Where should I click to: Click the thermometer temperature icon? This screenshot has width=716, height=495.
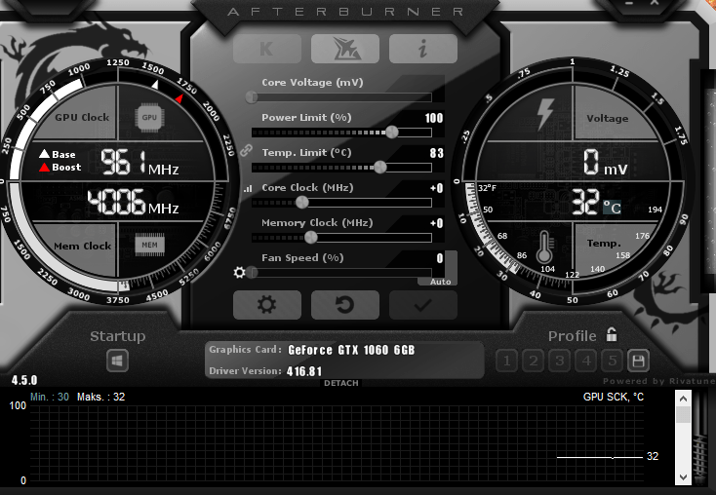(x=544, y=247)
